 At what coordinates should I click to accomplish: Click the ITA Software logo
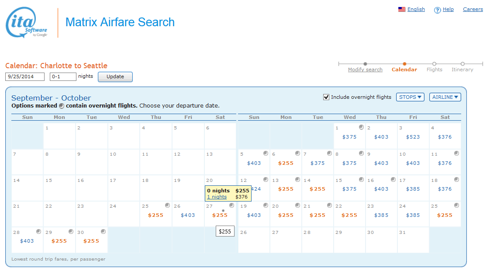coord(26,22)
